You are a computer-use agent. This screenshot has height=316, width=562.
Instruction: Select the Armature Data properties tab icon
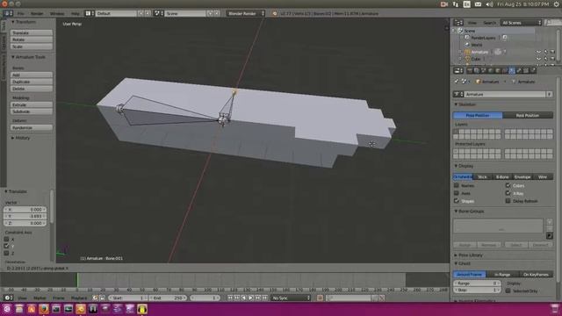[x=511, y=70]
